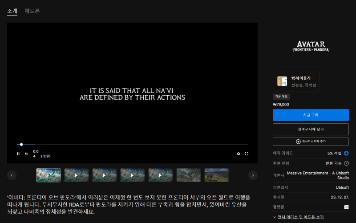Image resolution: width=356 pixels, height=223 pixels.
Task: Select the 소개 tab
Action: (x=12, y=11)
